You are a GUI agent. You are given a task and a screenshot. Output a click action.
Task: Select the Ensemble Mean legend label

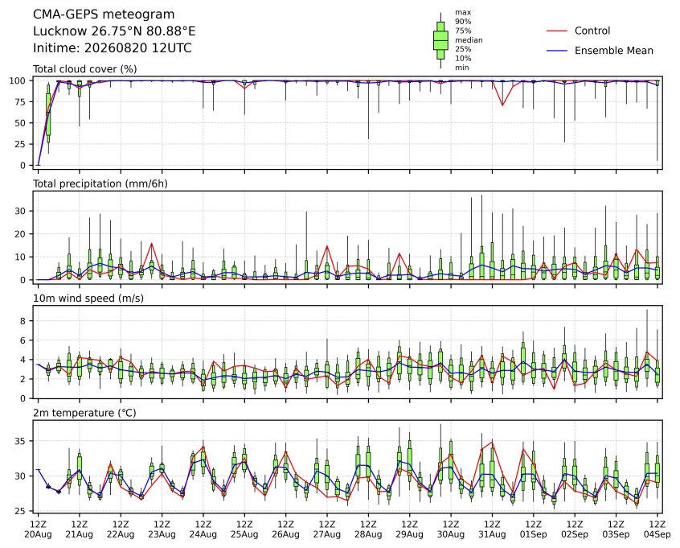pyautogui.click(x=613, y=51)
